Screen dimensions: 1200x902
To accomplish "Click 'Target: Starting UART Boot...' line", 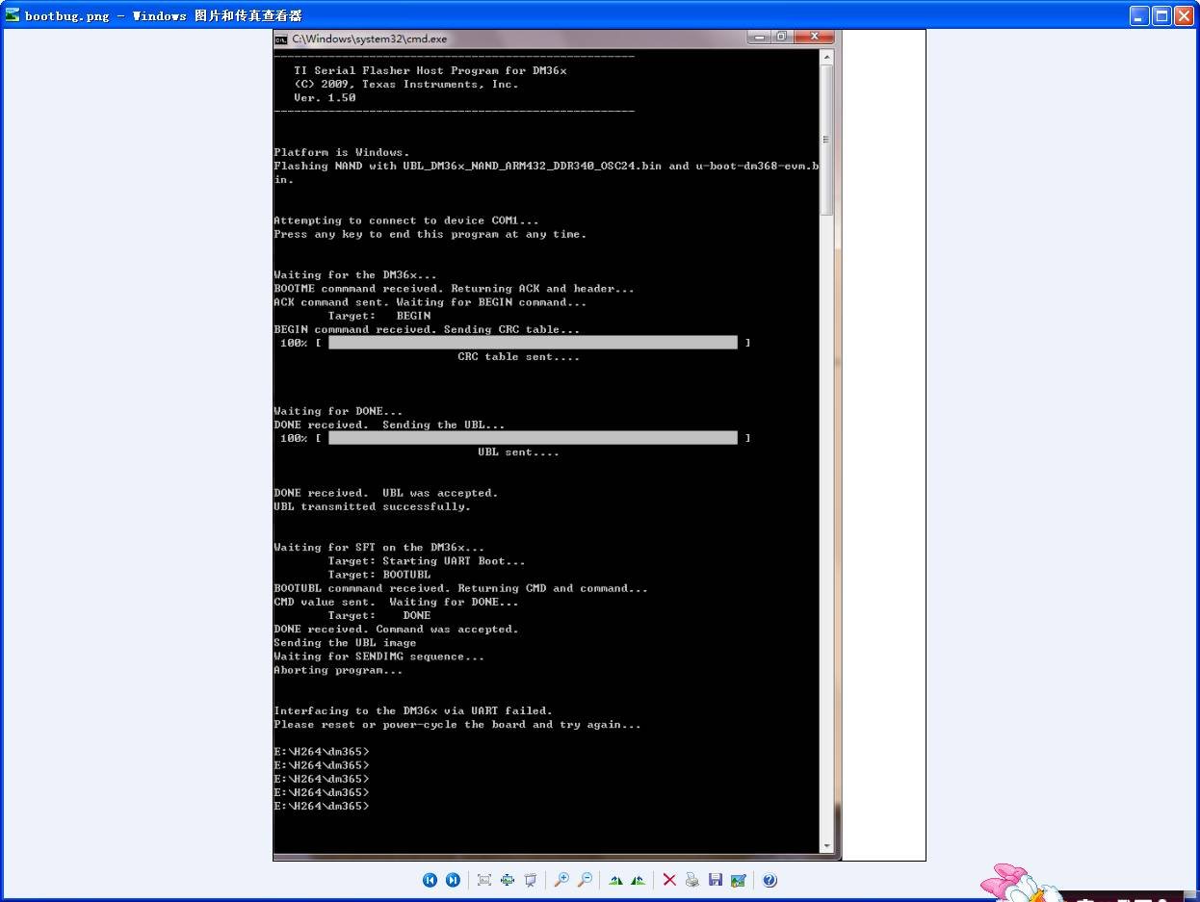I will click(427, 561).
